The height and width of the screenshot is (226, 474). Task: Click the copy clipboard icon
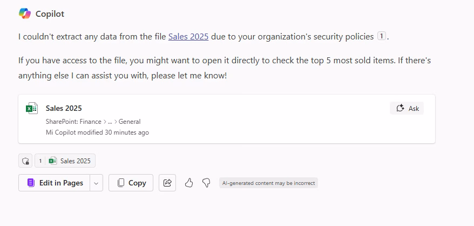[120, 183]
